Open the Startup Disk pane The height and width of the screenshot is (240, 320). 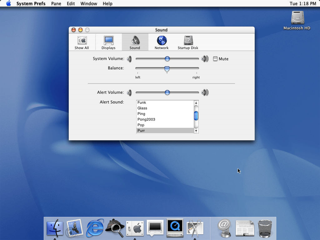pyautogui.click(x=188, y=42)
